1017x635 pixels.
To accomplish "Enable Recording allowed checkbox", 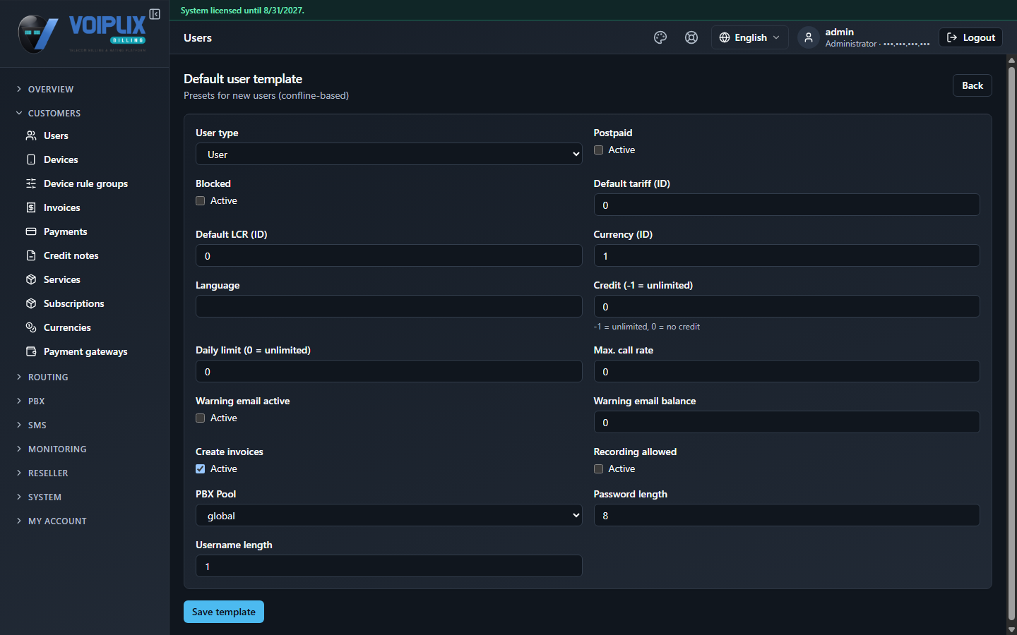I will pyautogui.click(x=598, y=468).
